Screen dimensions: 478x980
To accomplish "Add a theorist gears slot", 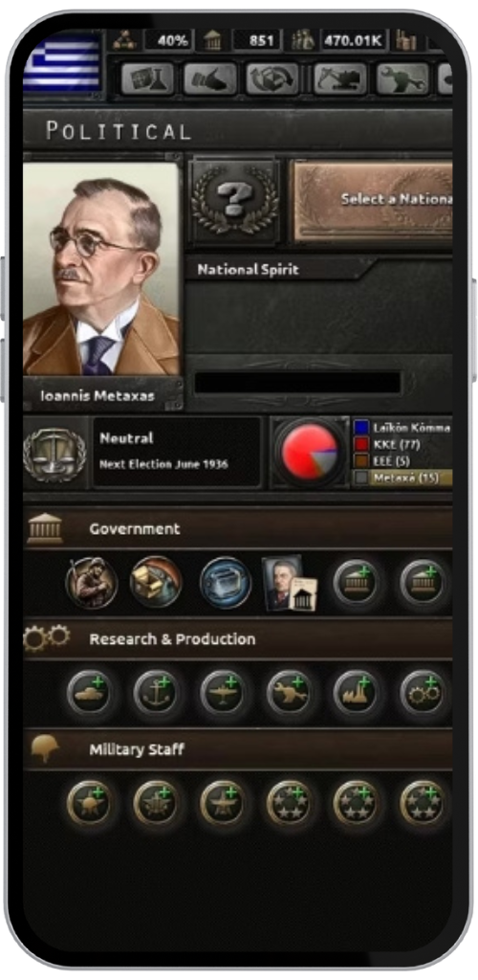I will pos(424,693).
